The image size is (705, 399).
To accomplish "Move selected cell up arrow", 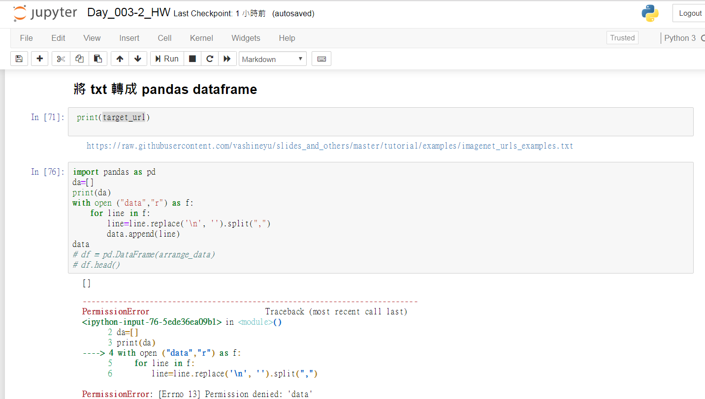I will pyautogui.click(x=120, y=59).
